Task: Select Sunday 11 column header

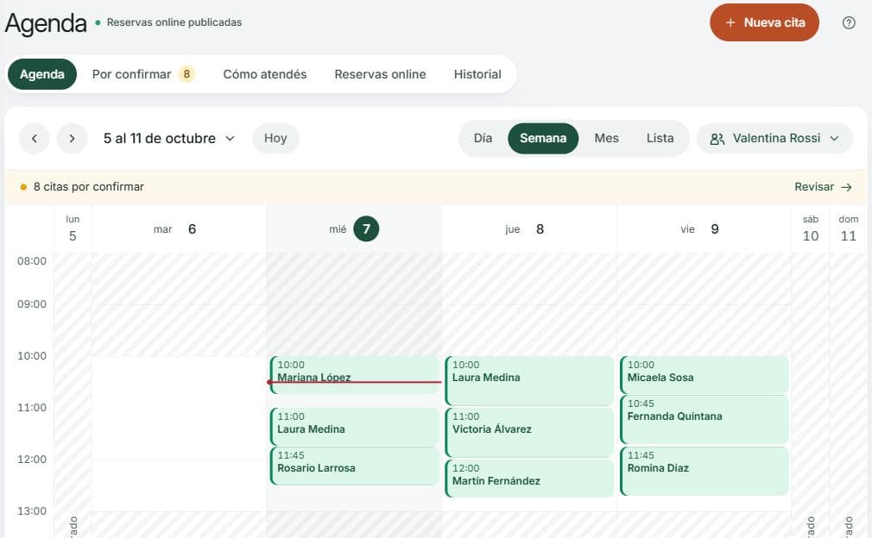Action: pos(848,228)
